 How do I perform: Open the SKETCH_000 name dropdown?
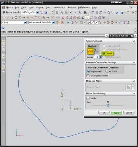[37, 12]
